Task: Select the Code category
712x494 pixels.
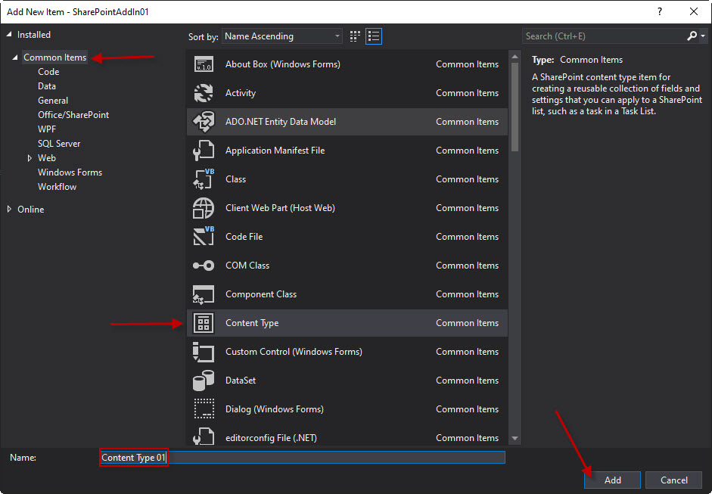Action: point(48,72)
